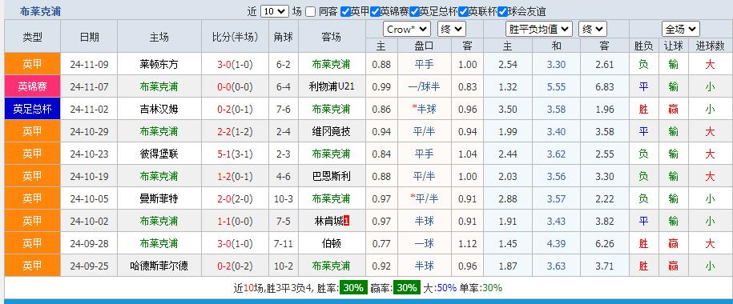Click draw odds 4.39 in 伯顿 row

[x=556, y=243]
